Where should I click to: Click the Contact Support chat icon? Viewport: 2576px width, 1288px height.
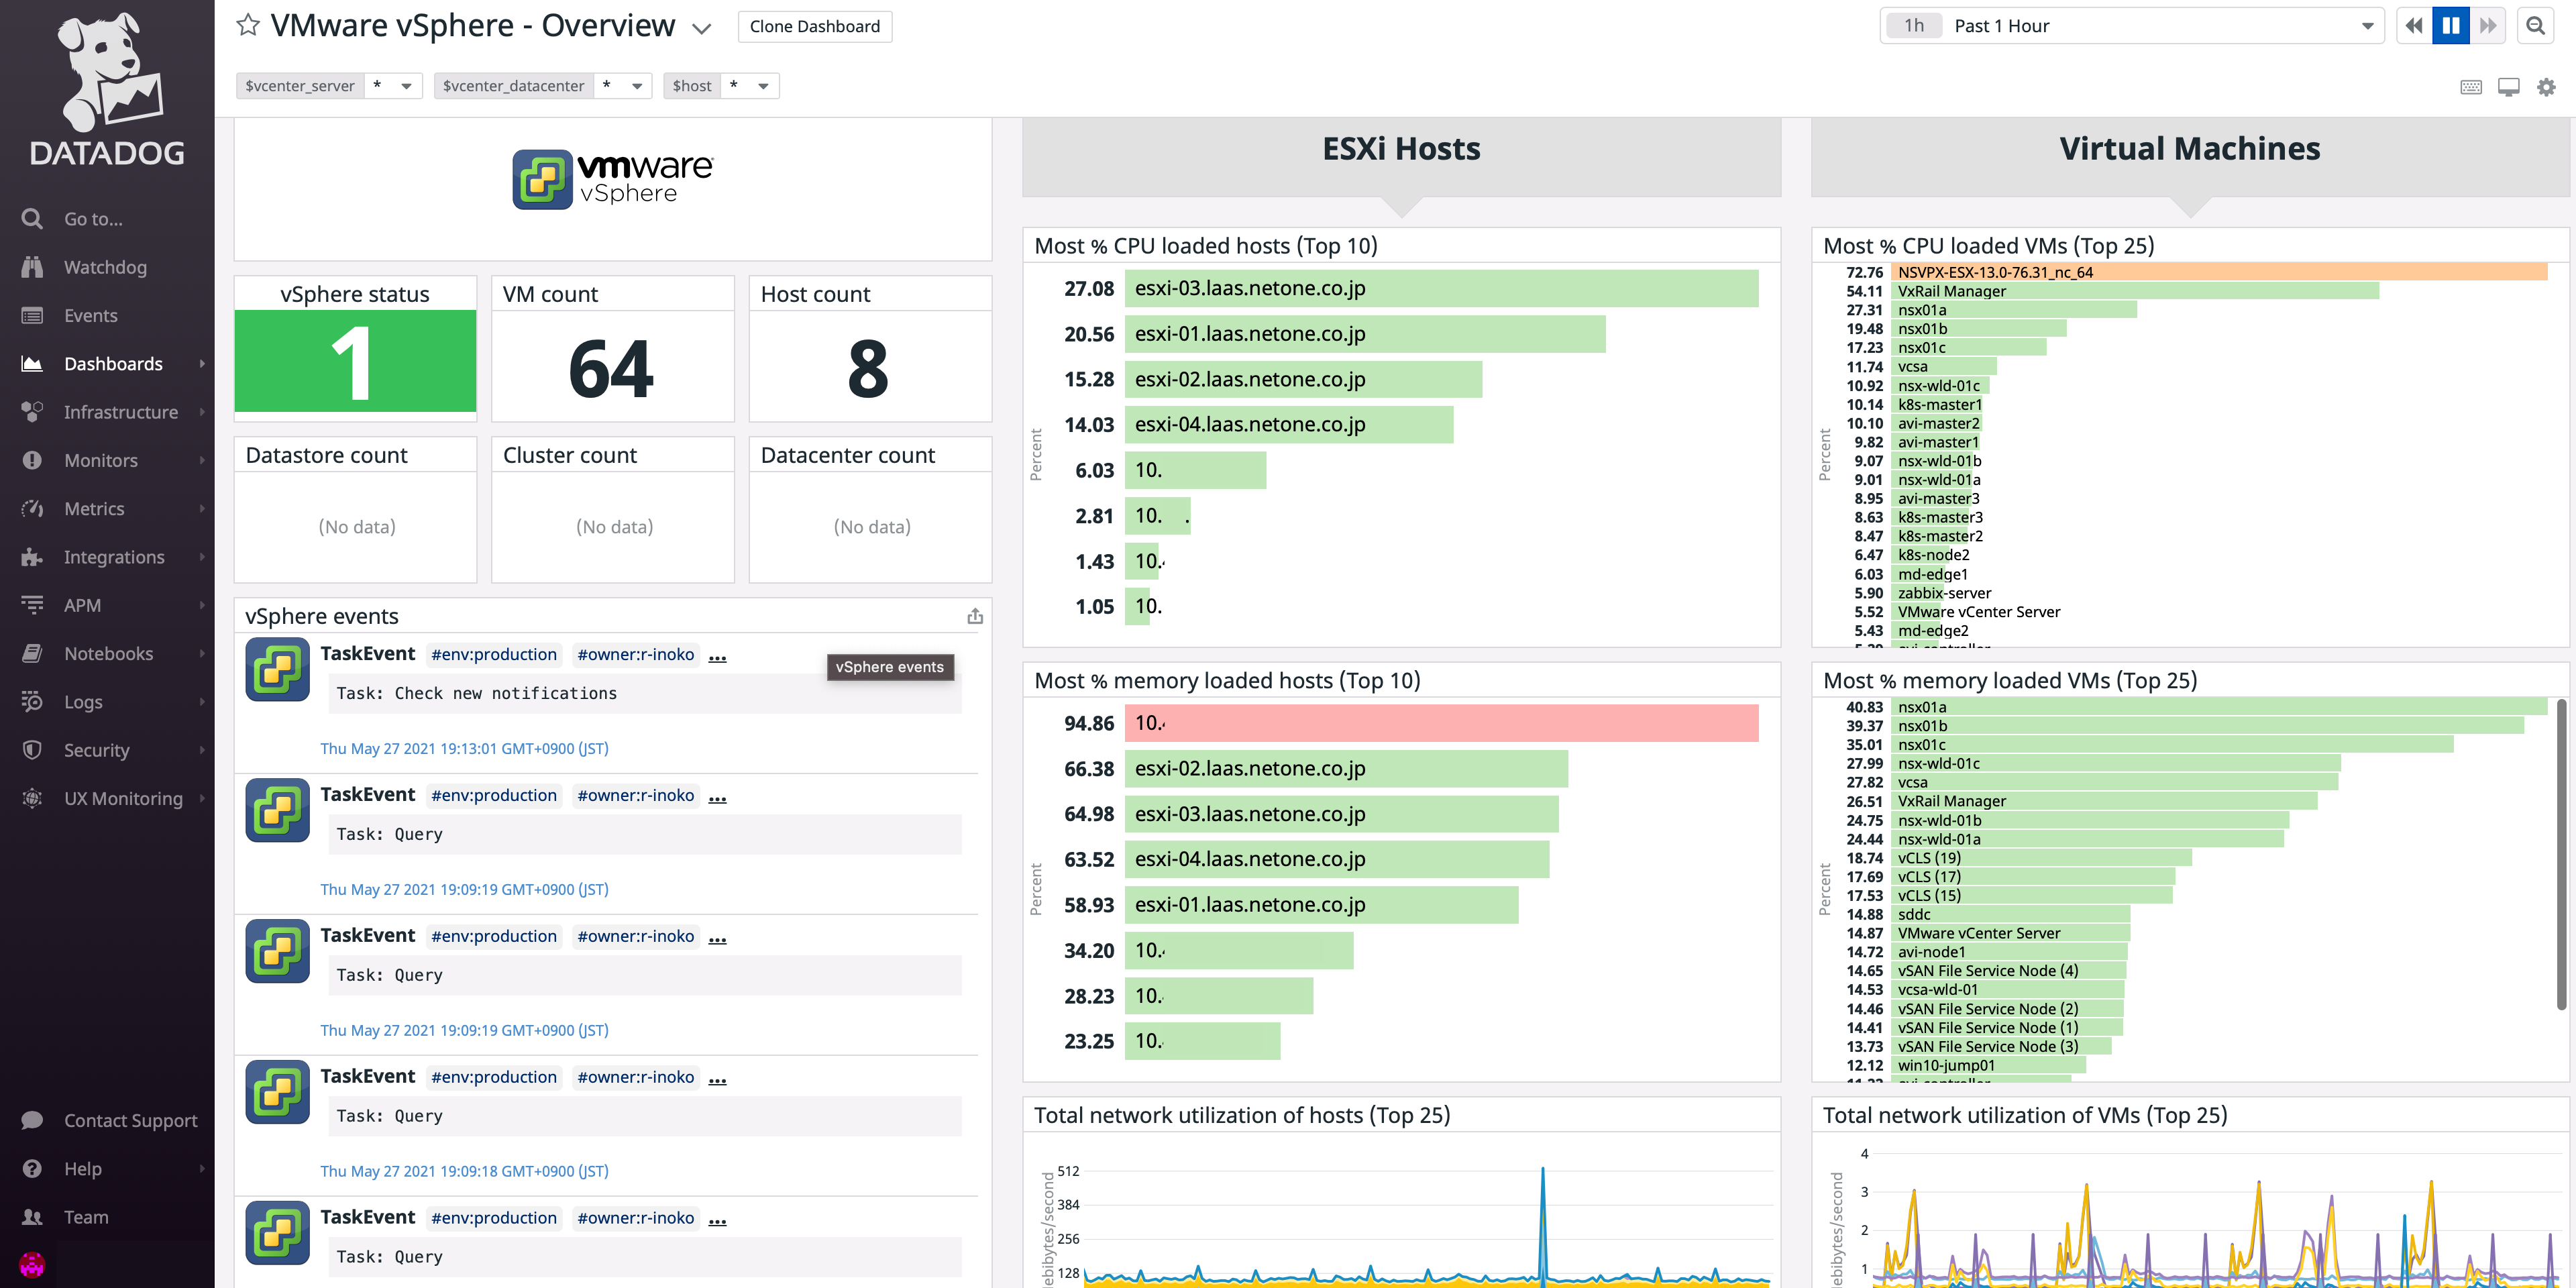pyautogui.click(x=32, y=1120)
